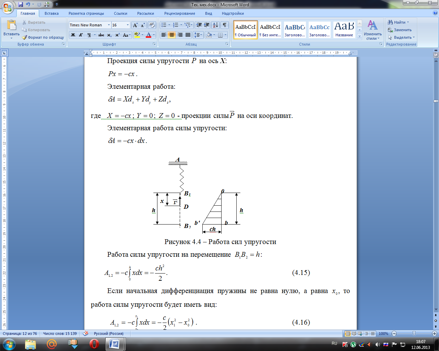The height and width of the screenshot is (351, 439).
Task: Click Формат по образцу format painter
Action: tap(43, 37)
